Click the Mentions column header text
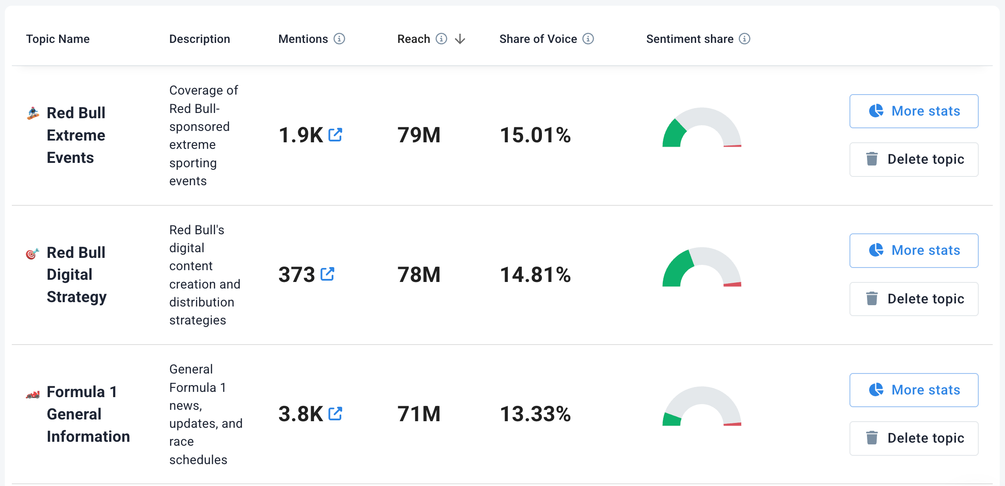 pos(303,39)
